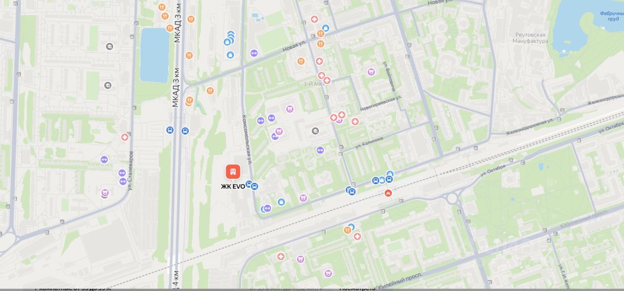
Task: Click the Фабричный пруд pond label
Action: [x=611, y=17]
